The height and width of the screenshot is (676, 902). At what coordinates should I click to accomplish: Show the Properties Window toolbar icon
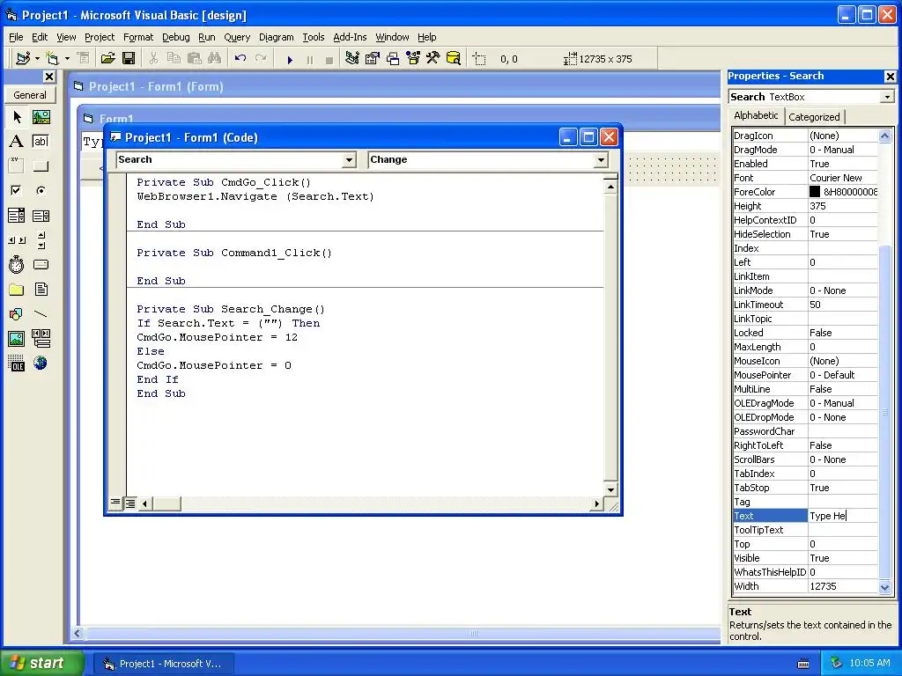[x=373, y=59]
